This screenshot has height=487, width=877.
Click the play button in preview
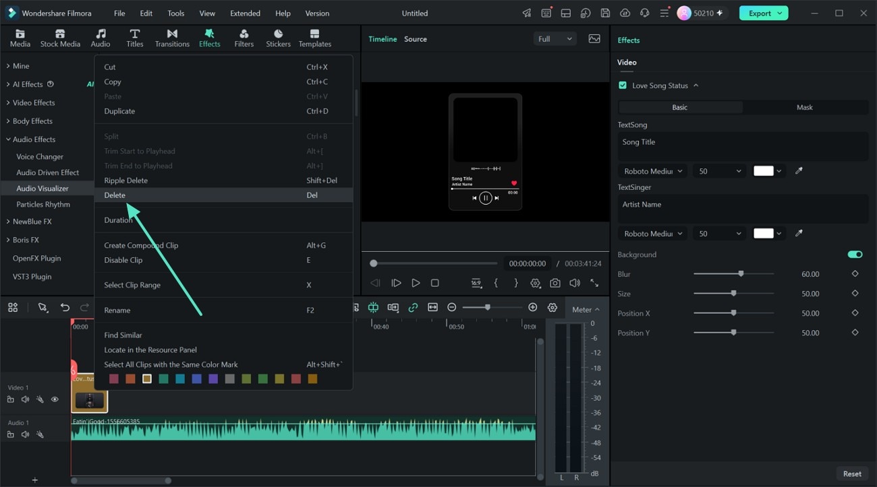(x=416, y=284)
